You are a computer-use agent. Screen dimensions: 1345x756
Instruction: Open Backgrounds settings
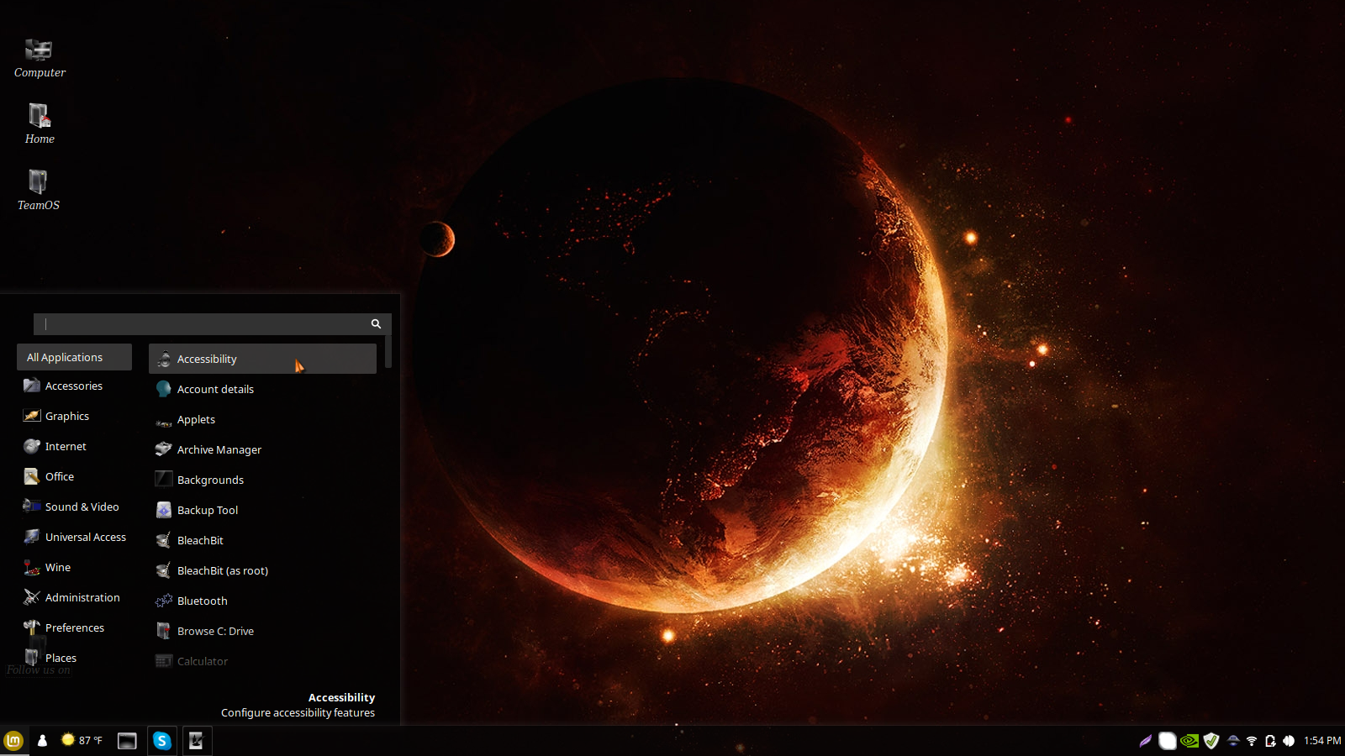coord(262,480)
